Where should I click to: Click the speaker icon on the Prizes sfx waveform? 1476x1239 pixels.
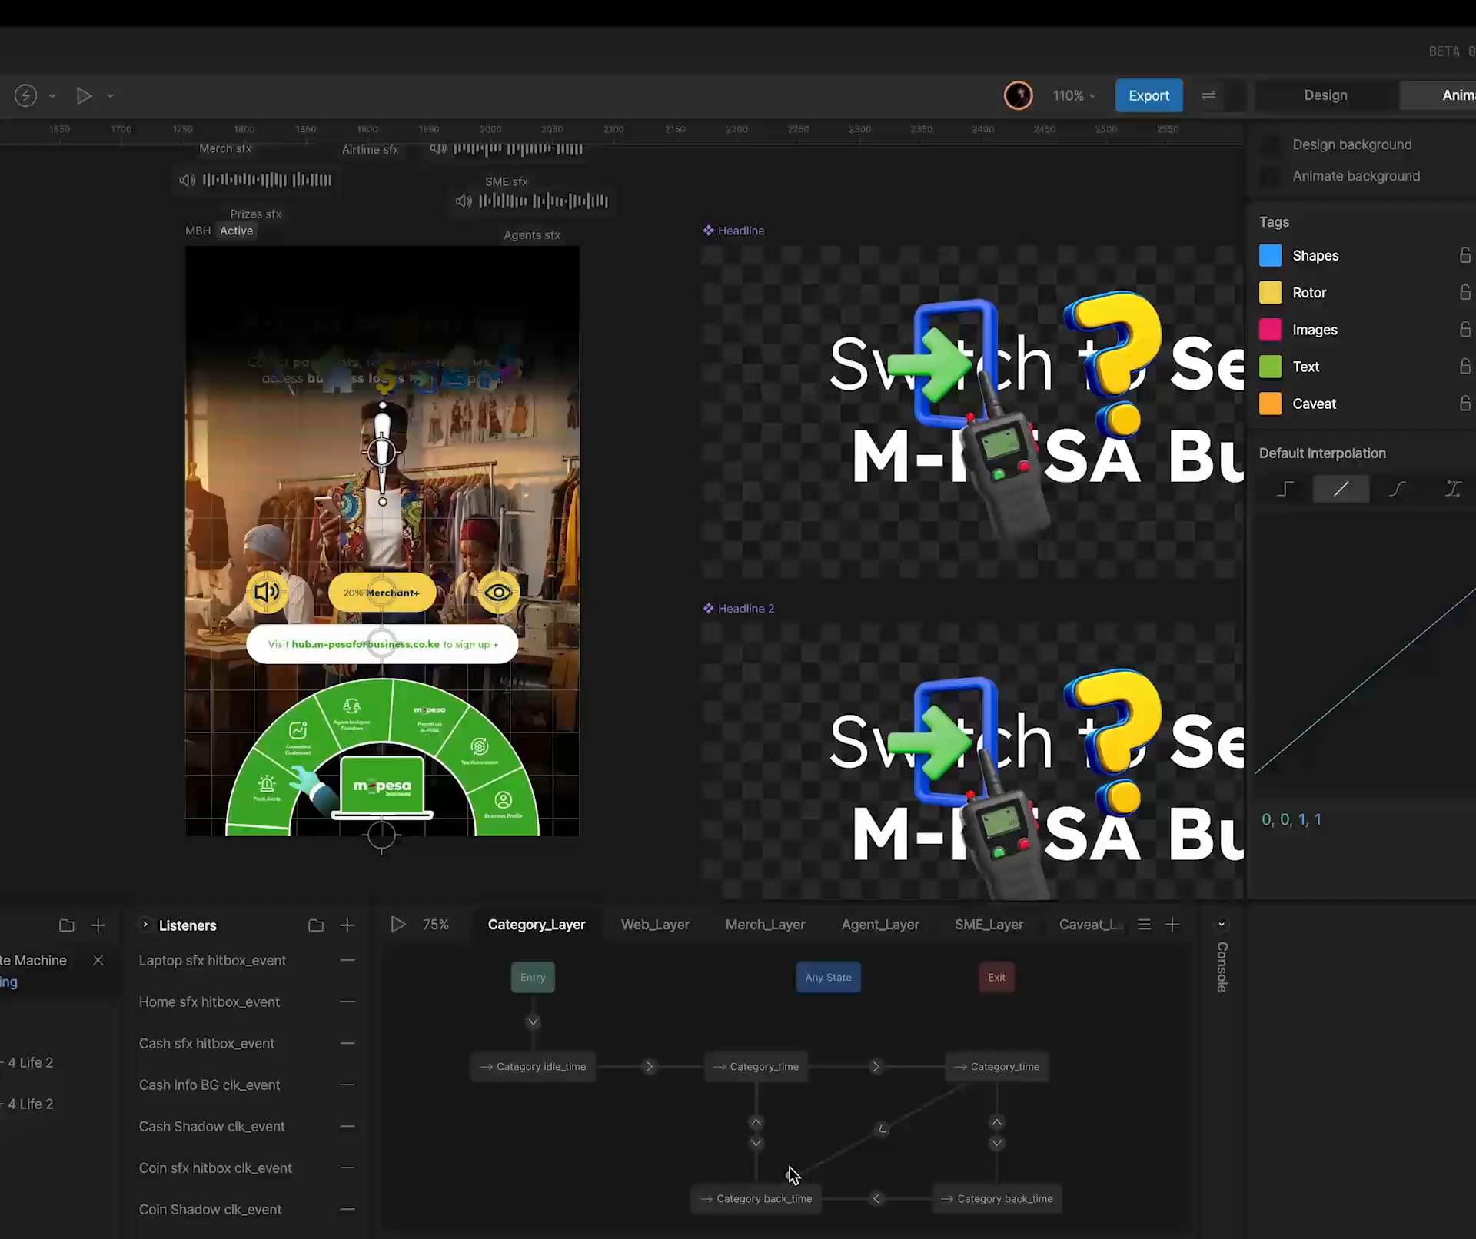coord(188,180)
